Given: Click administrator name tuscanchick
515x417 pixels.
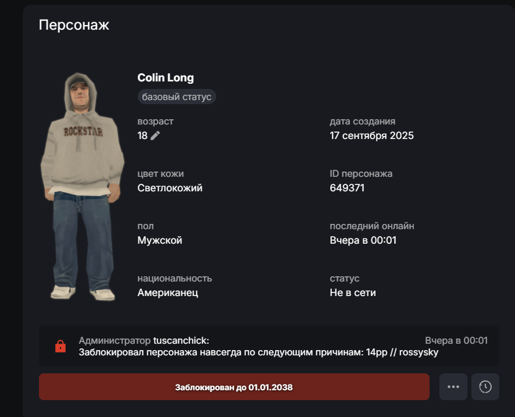Looking at the screenshot, I should coord(181,341).
